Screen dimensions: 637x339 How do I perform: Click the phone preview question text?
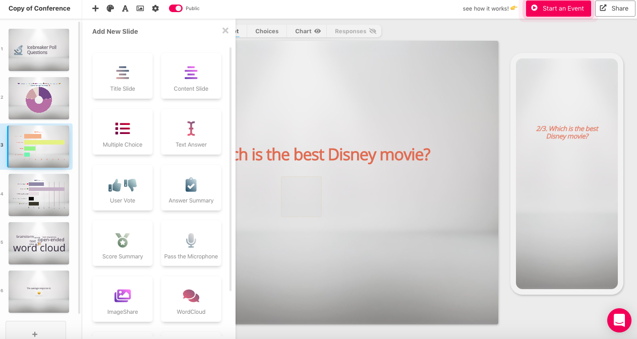pyautogui.click(x=567, y=132)
